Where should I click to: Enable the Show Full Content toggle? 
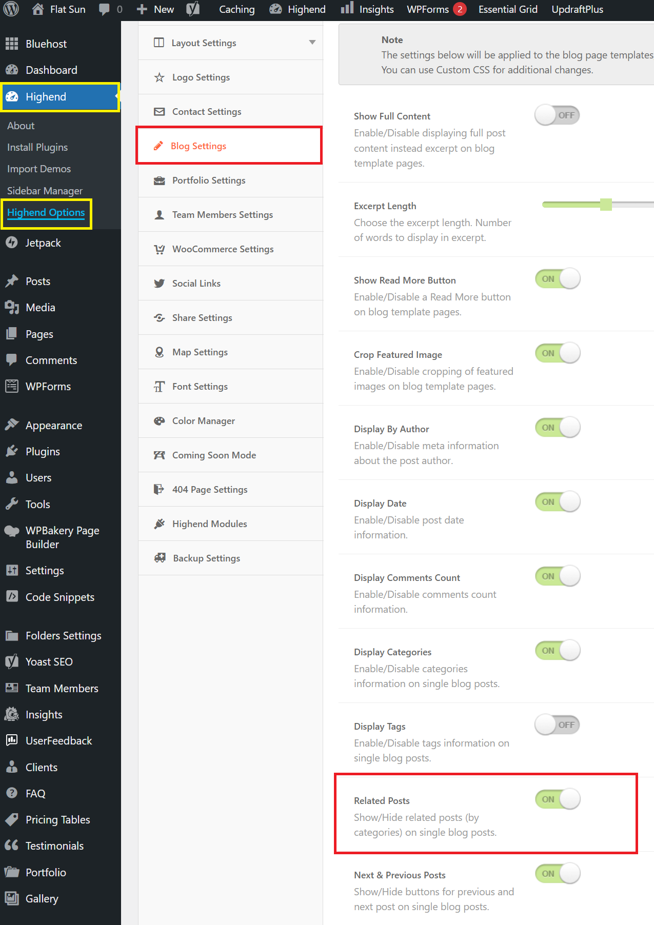click(557, 115)
